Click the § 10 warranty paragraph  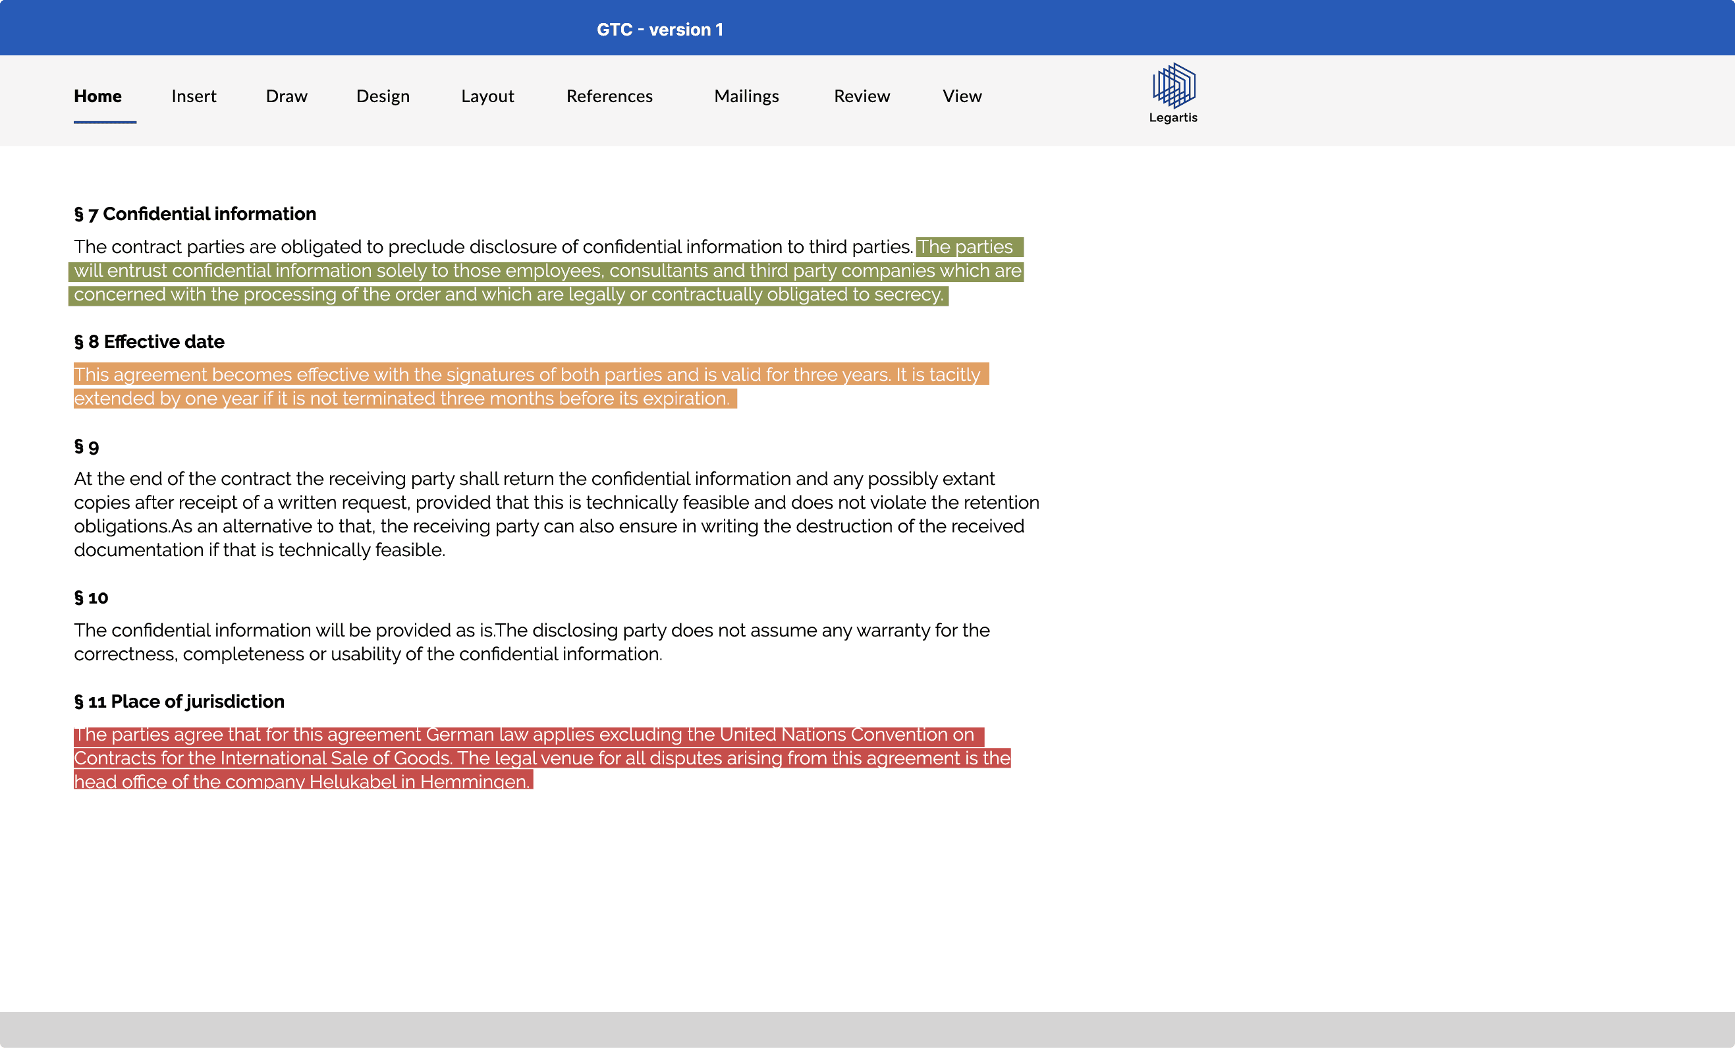pyautogui.click(x=531, y=642)
